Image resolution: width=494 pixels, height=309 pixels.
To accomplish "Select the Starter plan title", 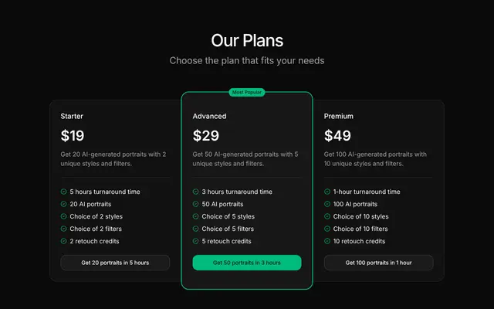I will click(72, 117).
